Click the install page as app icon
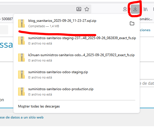This screenshot has width=154, height=129. [x=79, y=9]
